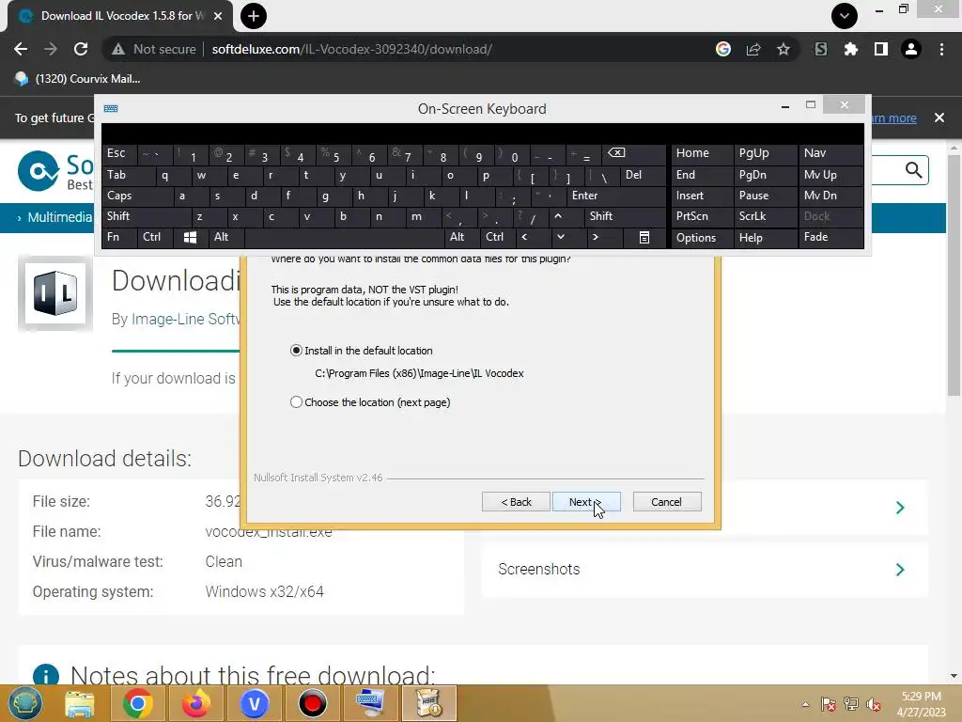Click the S extension icon in toolbar
The height and width of the screenshot is (722, 962).
(x=820, y=49)
